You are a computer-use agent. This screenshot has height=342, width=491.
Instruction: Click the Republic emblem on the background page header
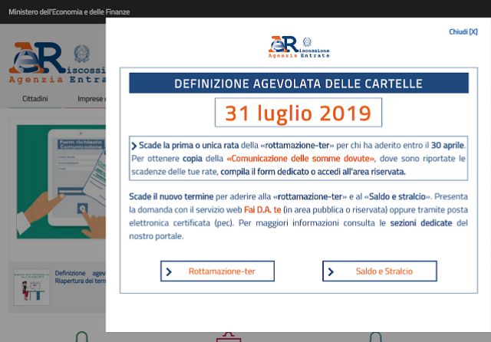pyautogui.click(x=82, y=54)
